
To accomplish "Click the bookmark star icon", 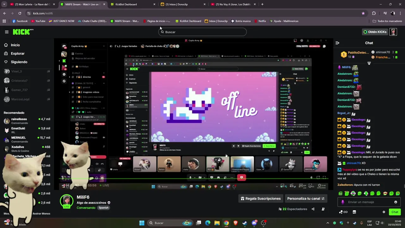I will [363, 13].
